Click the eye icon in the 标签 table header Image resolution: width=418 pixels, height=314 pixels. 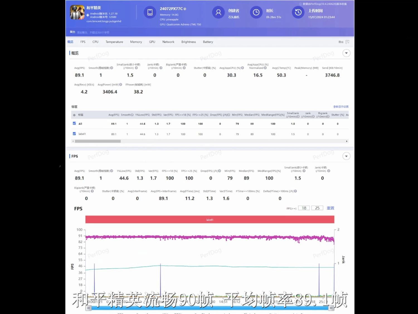pos(74,115)
